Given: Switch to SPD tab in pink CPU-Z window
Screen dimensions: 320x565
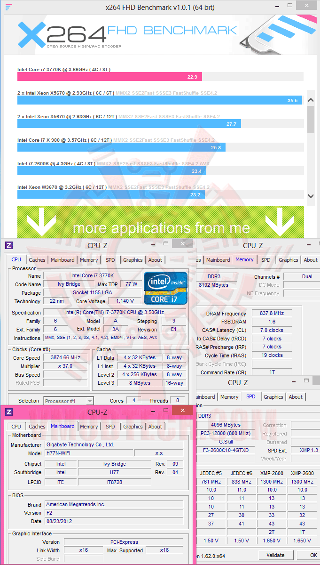Looking at the screenshot, I should [110, 427].
